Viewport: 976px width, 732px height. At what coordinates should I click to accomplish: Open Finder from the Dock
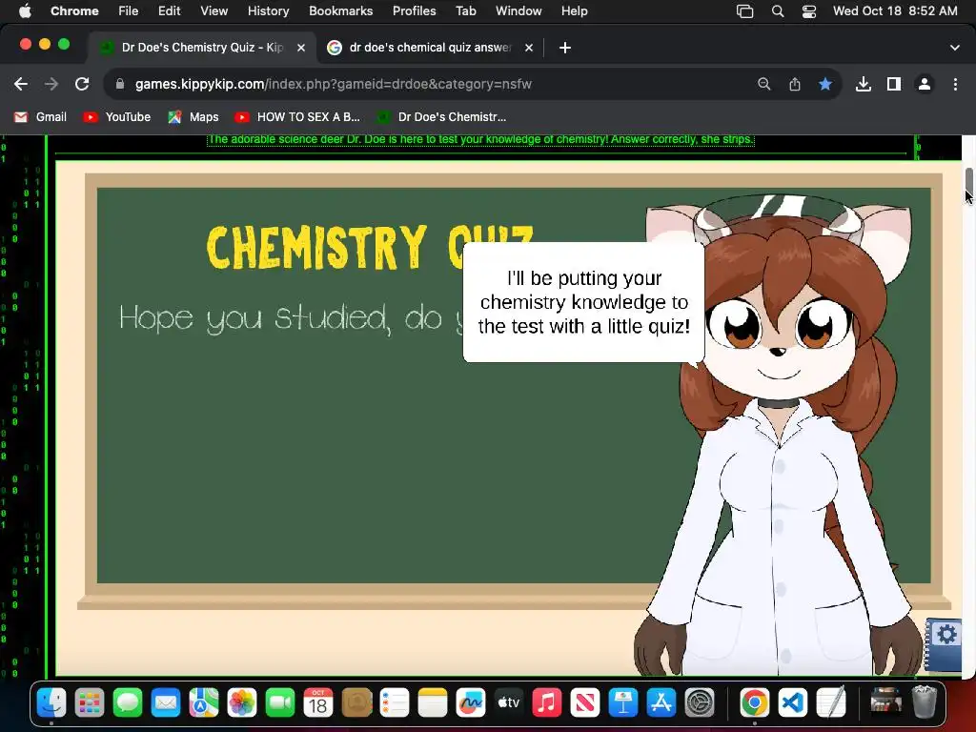51,703
